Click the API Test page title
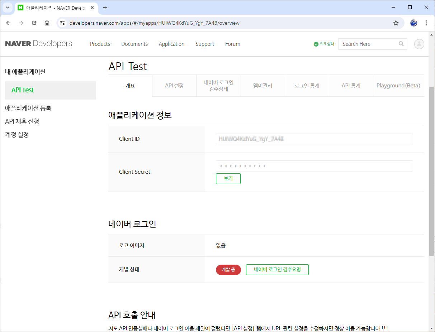 click(x=128, y=67)
